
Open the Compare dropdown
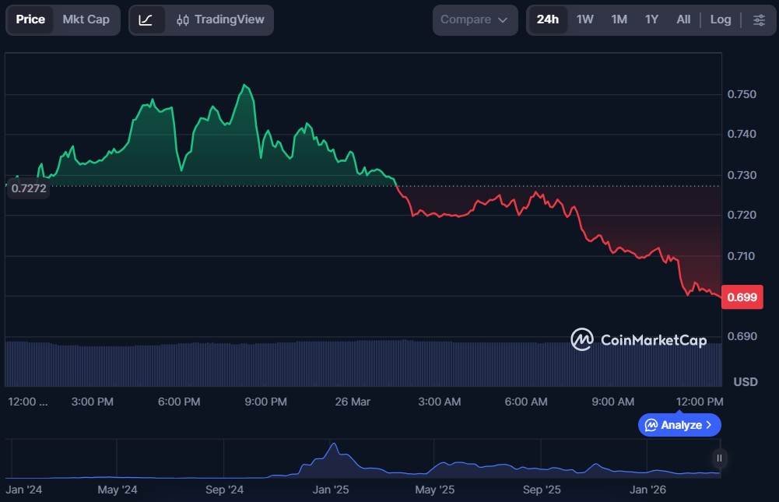point(475,19)
